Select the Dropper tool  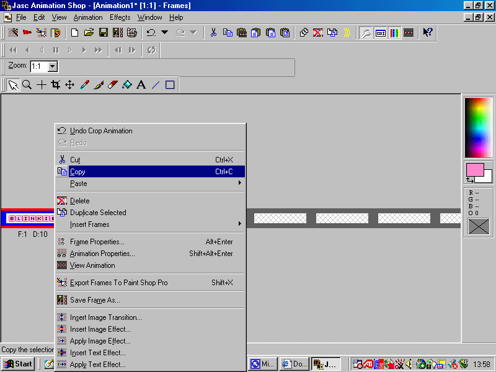[84, 85]
